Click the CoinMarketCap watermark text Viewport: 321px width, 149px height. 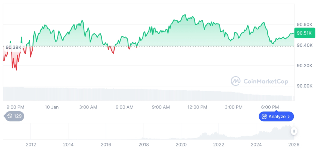[265, 81]
